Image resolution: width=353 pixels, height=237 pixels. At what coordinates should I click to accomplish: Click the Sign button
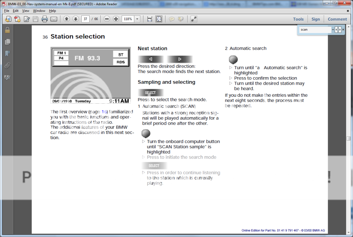tap(316, 19)
